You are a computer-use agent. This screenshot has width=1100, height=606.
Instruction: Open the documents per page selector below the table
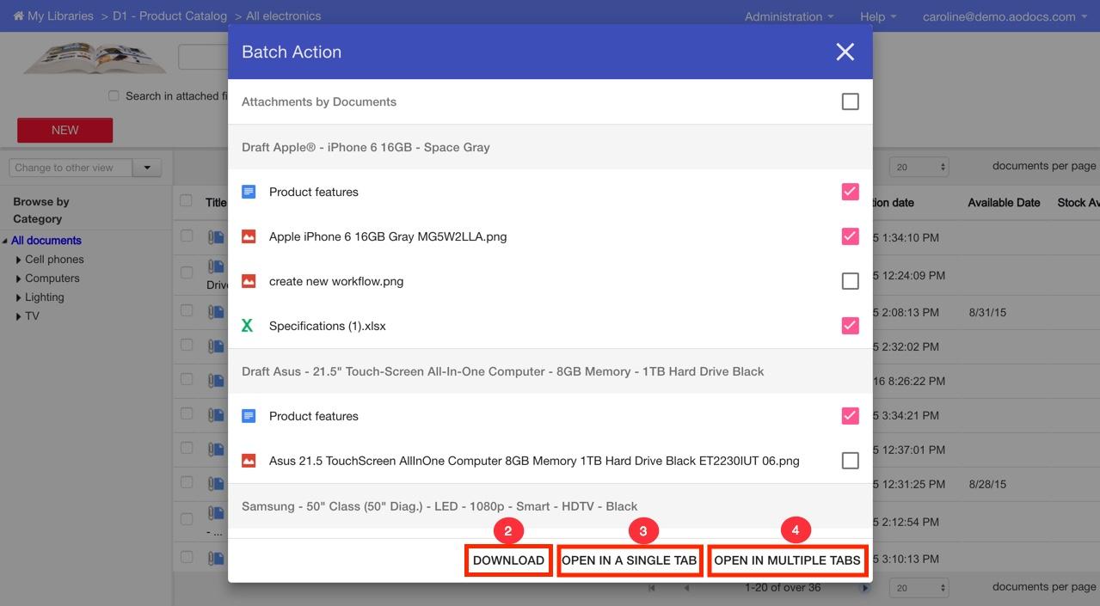(x=919, y=588)
